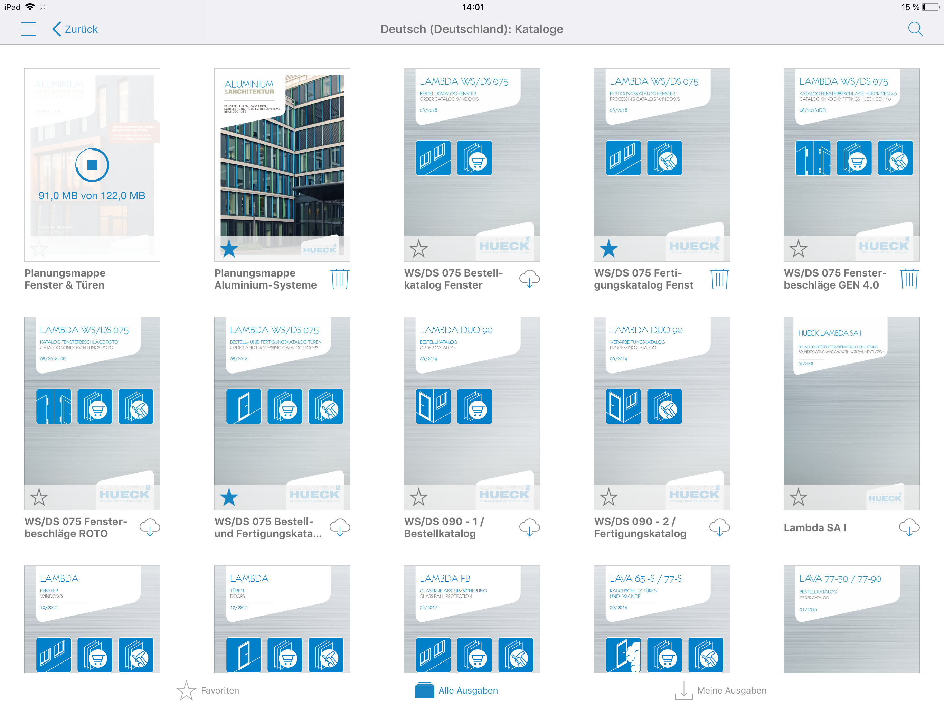Image resolution: width=944 pixels, height=707 pixels.
Task: Click download progress text 91,0 MB von 122,0 MB
Action: [x=92, y=196]
